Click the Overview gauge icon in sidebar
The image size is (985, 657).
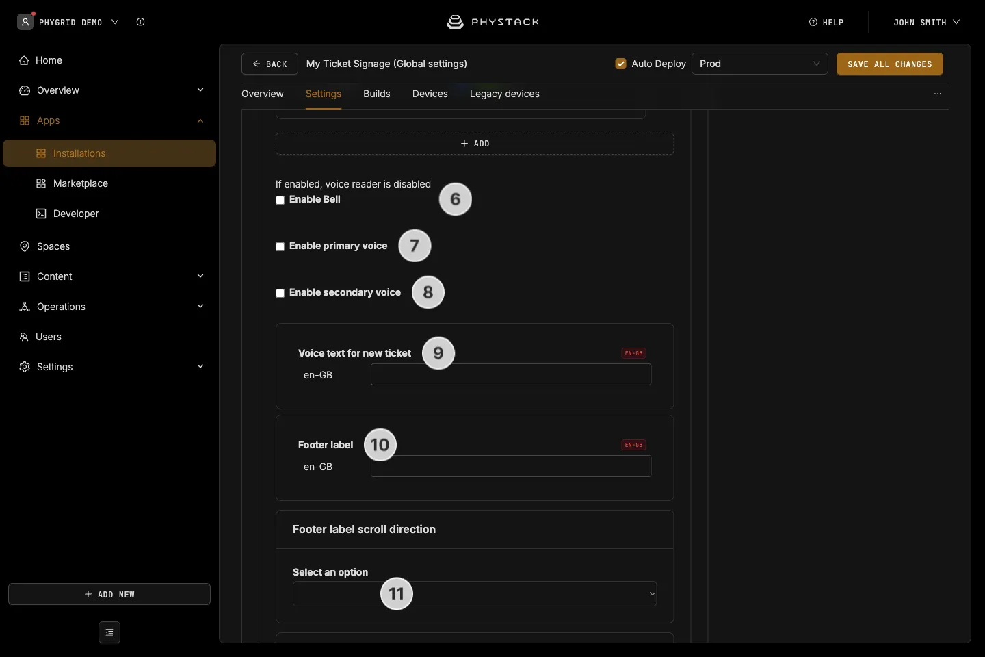pos(25,90)
